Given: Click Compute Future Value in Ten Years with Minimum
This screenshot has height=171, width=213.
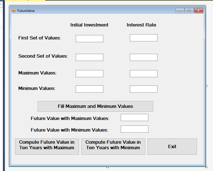Looking at the screenshot, I should [x=113, y=146].
